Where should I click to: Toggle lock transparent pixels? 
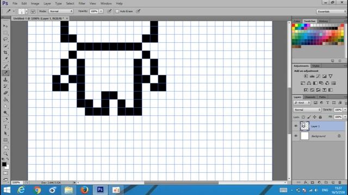tap(303, 117)
